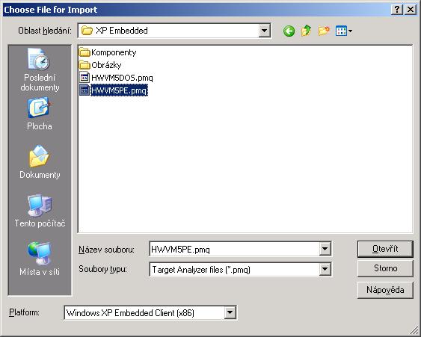Select Tento počítač in places bar

click(40, 211)
